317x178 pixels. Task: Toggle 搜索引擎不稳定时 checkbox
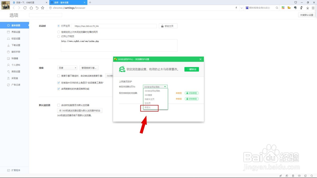pos(58,76)
